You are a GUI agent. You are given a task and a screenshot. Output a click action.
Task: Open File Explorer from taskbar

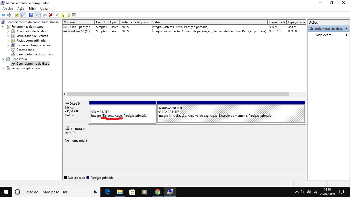point(120,192)
